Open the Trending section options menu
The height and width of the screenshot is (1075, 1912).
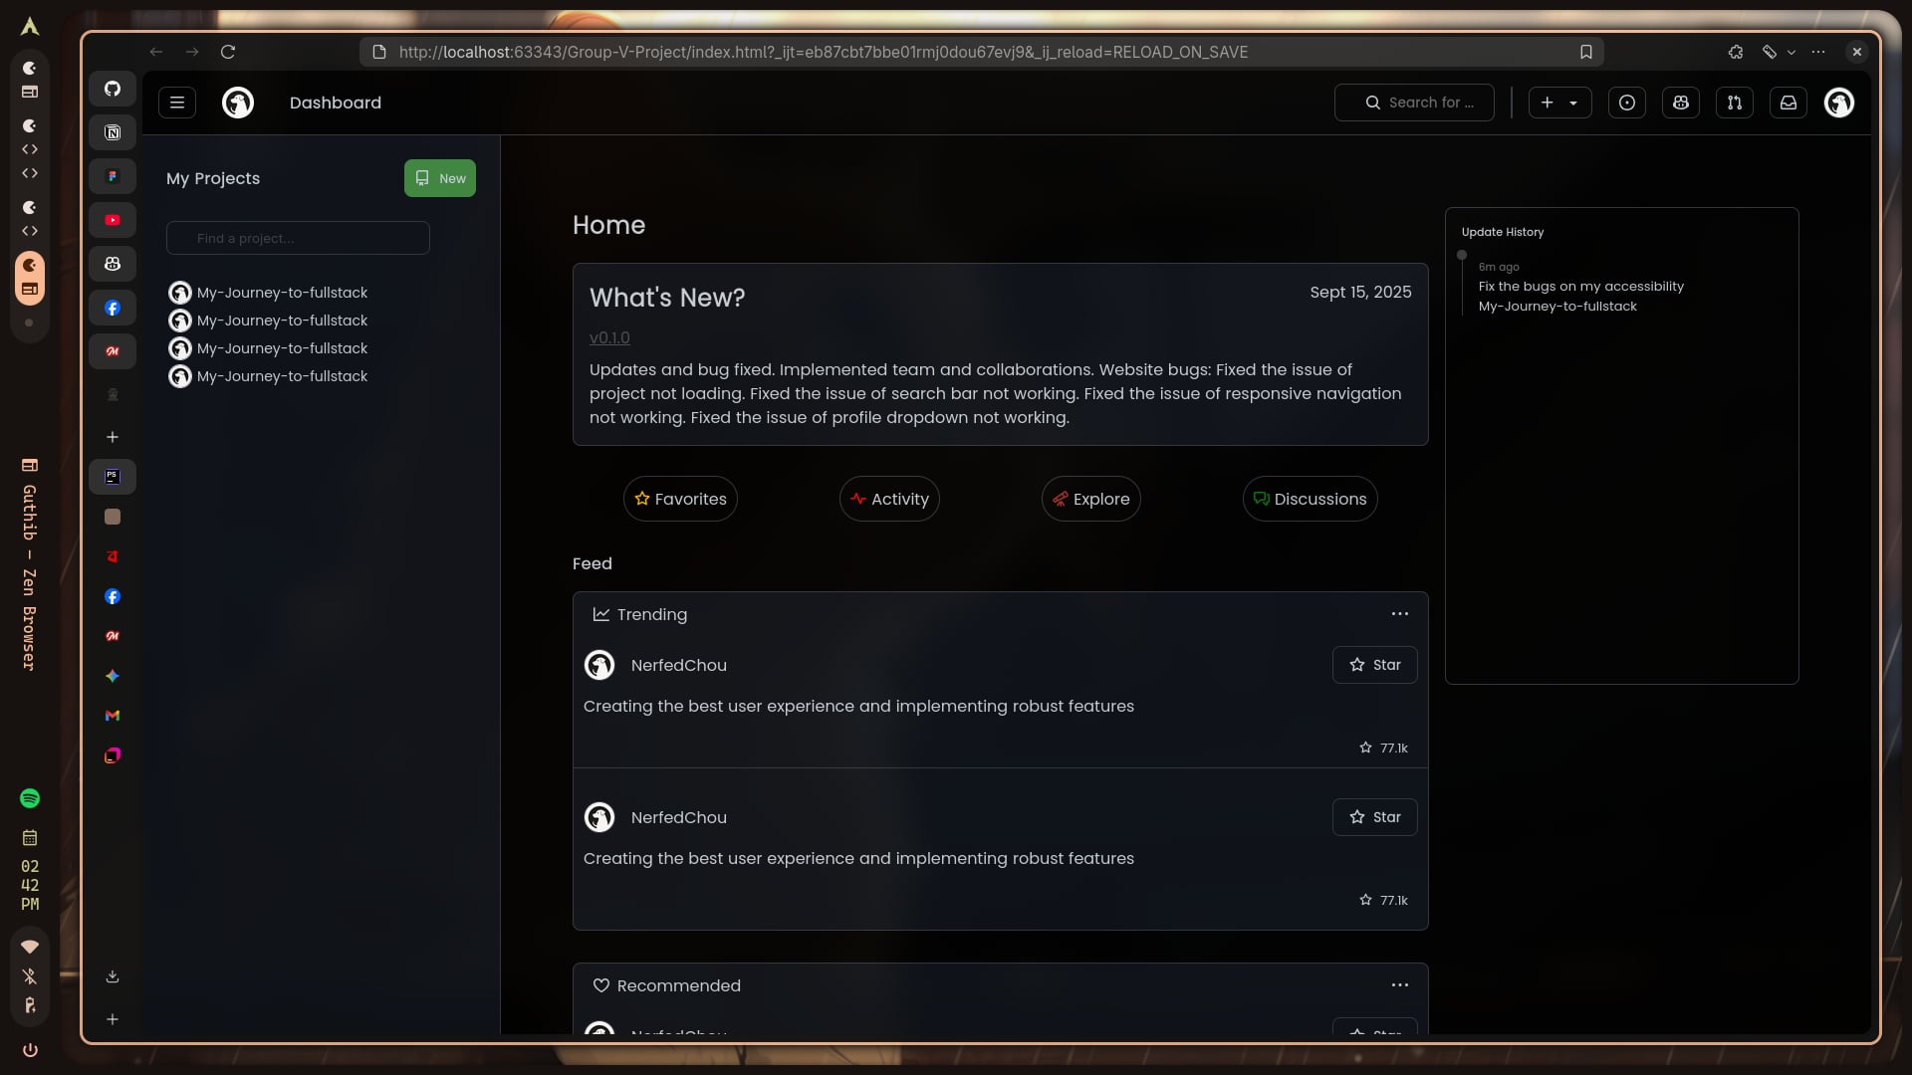[x=1399, y=614]
